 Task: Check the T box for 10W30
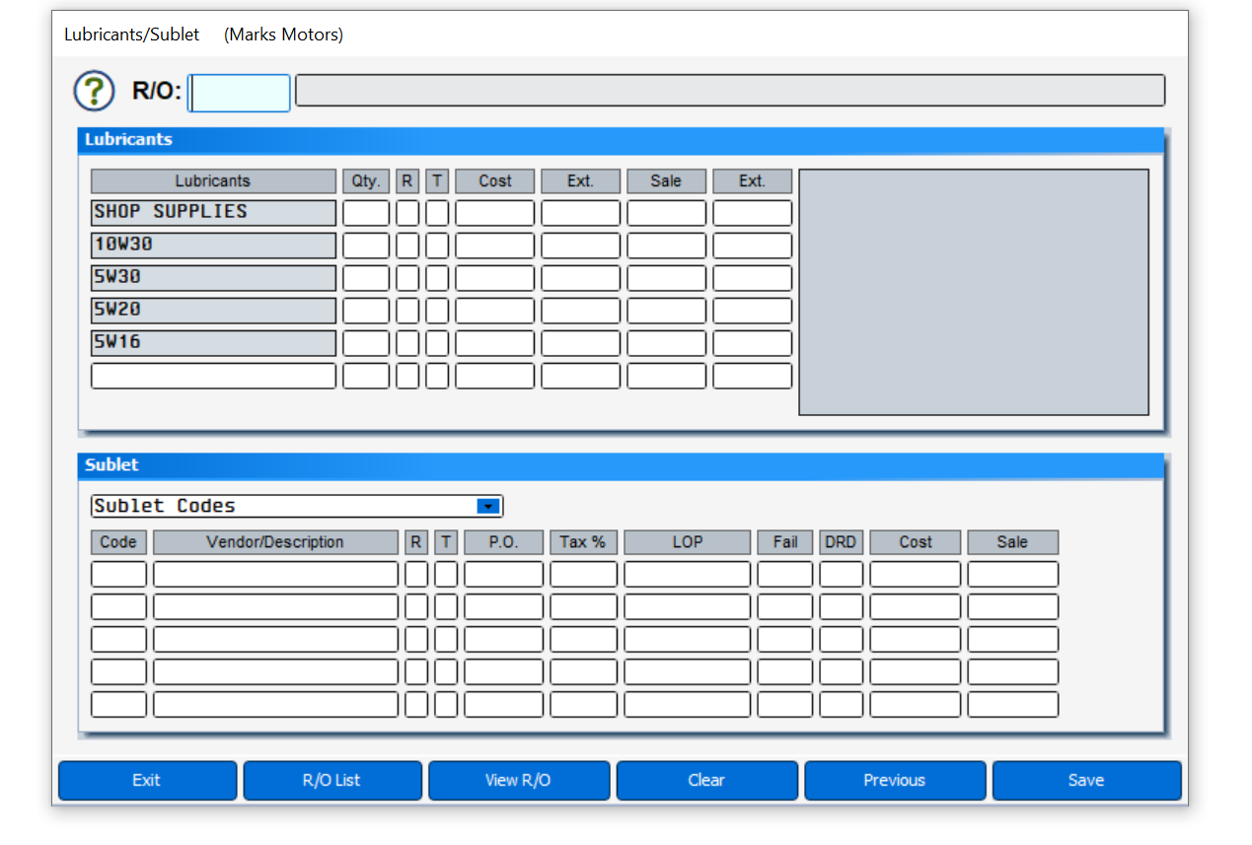coord(436,245)
